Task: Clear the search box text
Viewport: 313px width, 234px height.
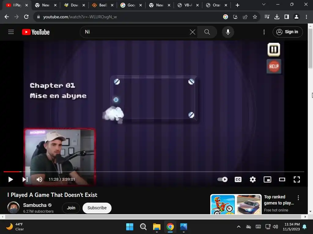Action: click(x=193, y=32)
